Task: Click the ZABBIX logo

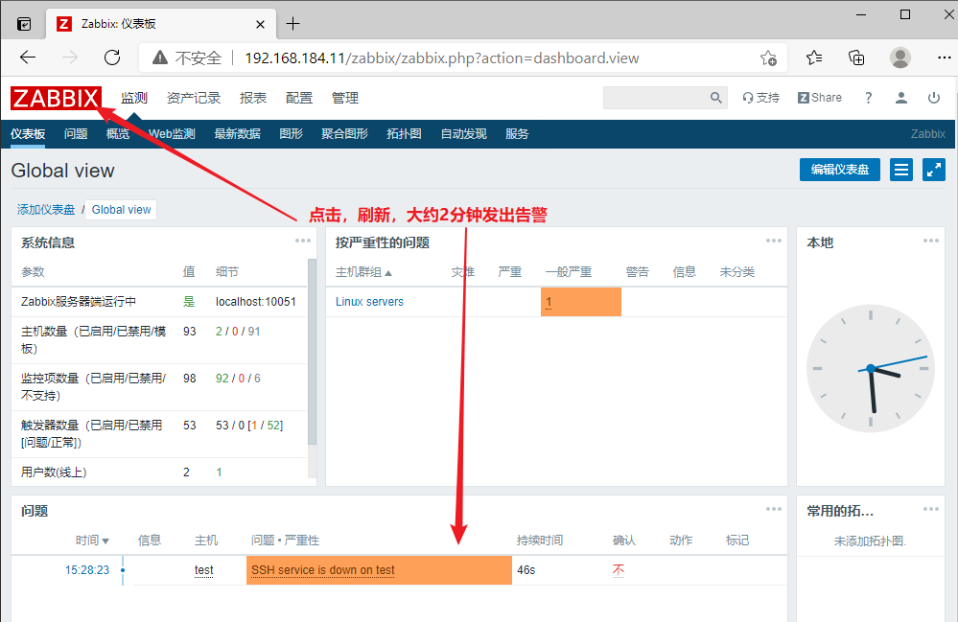Action: click(x=56, y=98)
